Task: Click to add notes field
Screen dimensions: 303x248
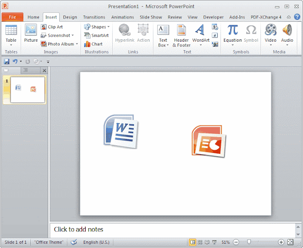Action: (172, 230)
